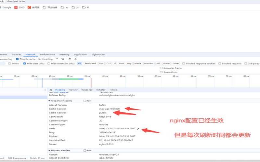Open the No throttling dropdown
Image resolution: width=260 pixels, height=162 pixels.
pyautogui.click(x=46, y=59)
